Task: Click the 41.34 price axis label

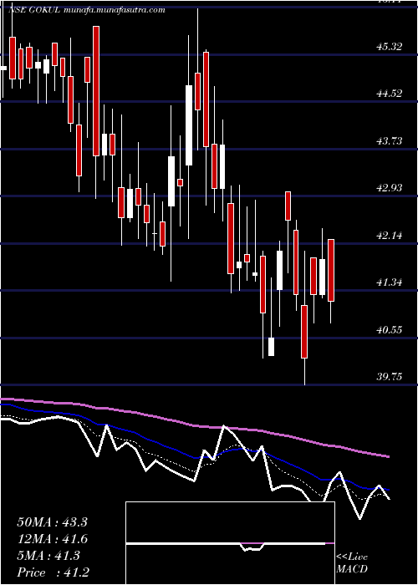Action: [389, 282]
